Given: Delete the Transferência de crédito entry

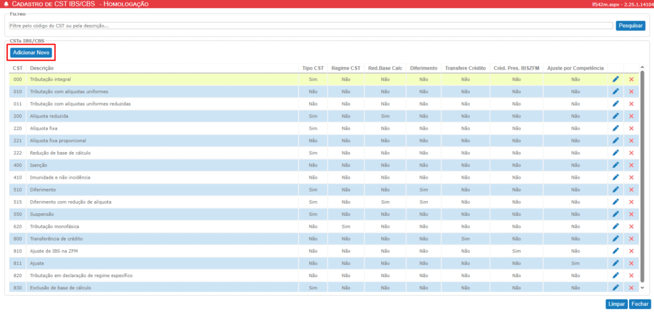Looking at the screenshot, I should pyautogui.click(x=631, y=239).
